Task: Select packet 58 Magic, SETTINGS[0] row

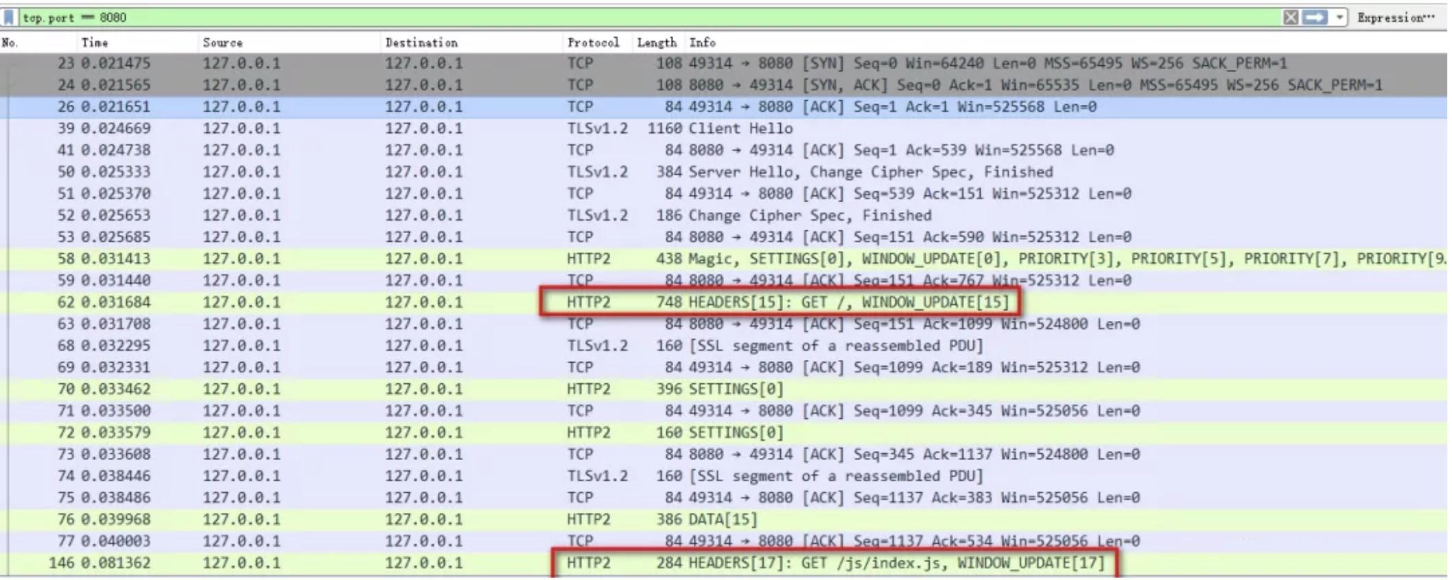Action: pos(724,258)
